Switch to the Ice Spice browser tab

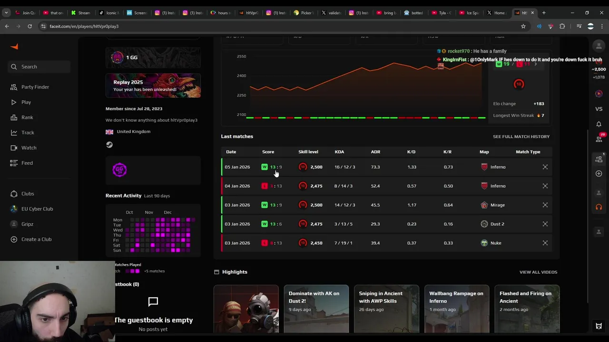coord(470,13)
